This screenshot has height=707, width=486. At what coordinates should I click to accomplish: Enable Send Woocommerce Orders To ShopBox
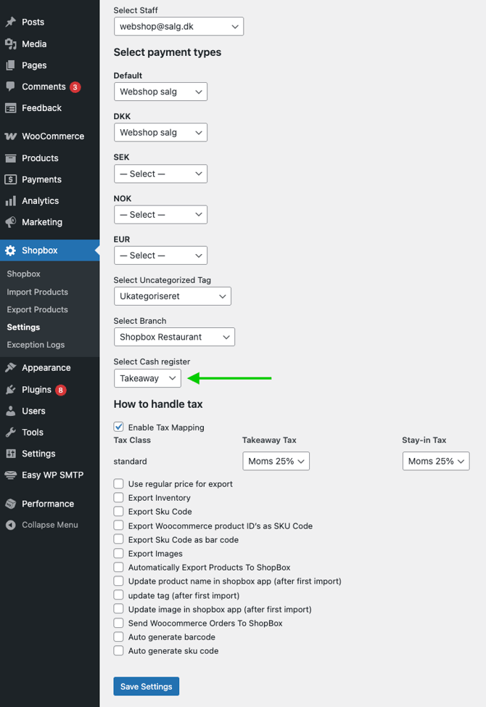(119, 624)
